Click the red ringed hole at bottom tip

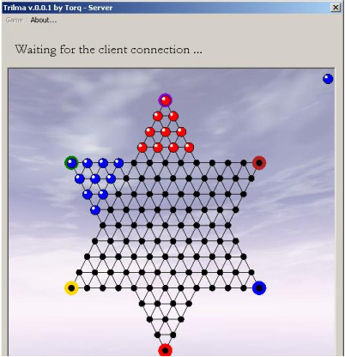pyautogui.click(x=166, y=350)
